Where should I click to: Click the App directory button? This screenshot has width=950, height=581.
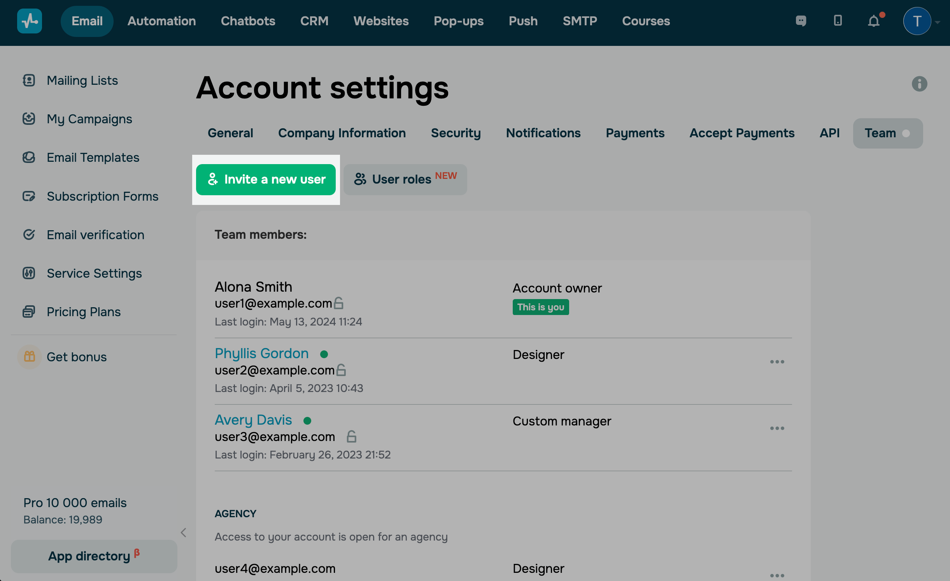[94, 556]
